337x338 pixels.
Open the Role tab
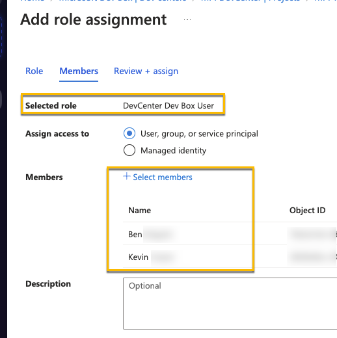coord(34,71)
